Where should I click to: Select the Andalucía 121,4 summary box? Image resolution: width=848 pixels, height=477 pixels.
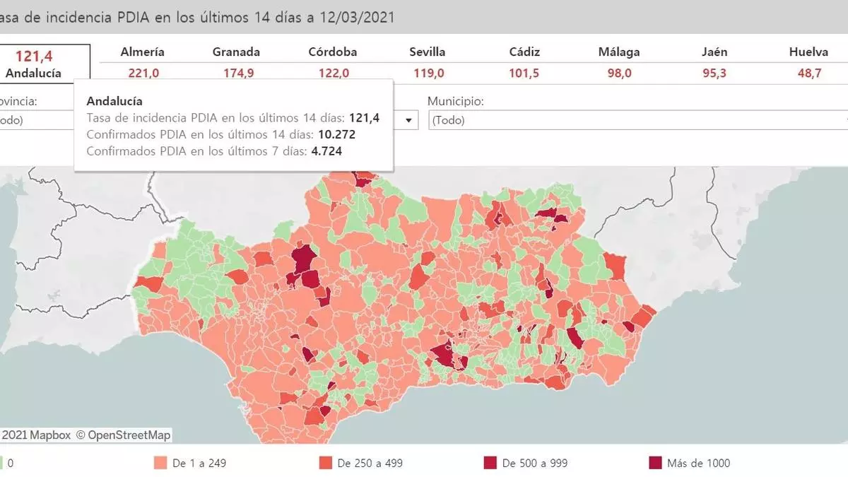coord(44,64)
